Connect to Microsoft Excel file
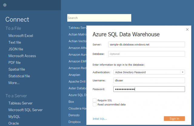The image size is (194, 126). (21, 36)
